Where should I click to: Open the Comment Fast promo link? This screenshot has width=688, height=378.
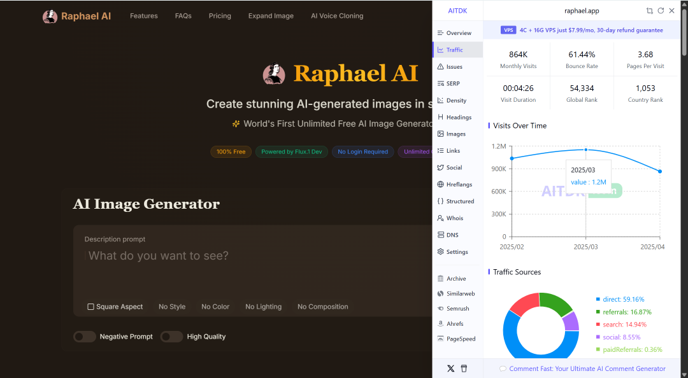587,369
